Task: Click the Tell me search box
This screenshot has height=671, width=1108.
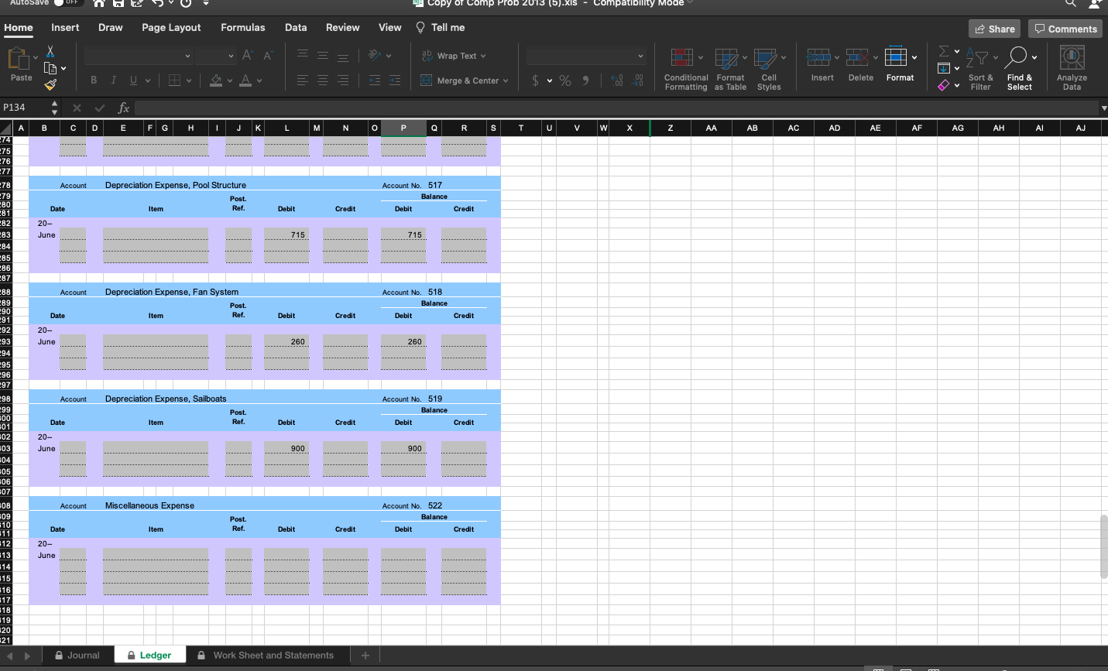Action: pos(441,27)
